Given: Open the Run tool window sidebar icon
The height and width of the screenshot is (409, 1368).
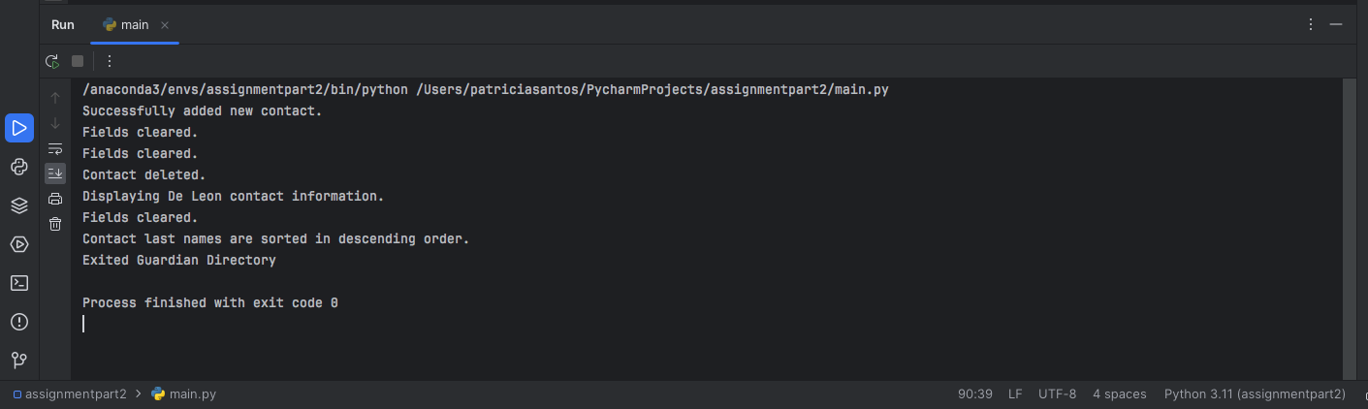Looking at the screenshot, I should pyautogui.click(x=19, y=127).
